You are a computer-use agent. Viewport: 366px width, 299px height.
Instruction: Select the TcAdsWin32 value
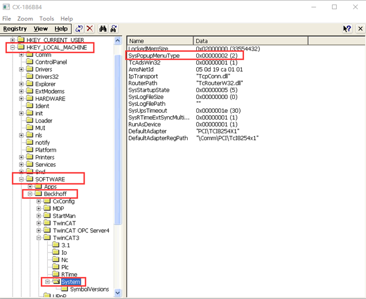pos(144,63)
